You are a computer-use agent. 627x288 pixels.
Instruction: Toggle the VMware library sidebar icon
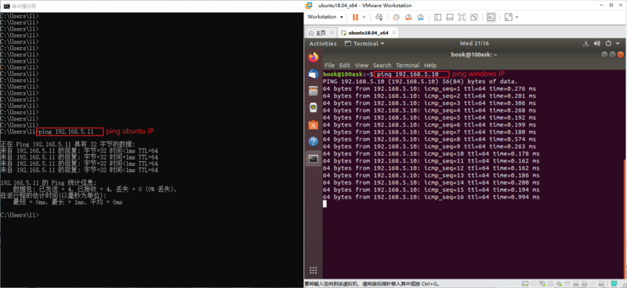(x=437, y=17)
